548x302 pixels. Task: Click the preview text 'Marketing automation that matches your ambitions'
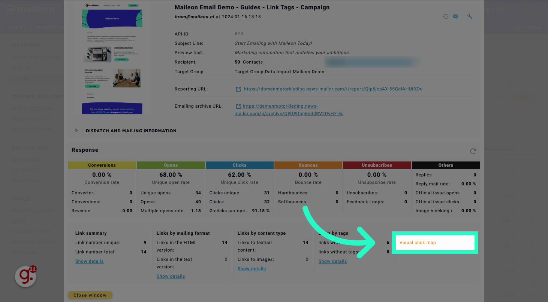click(x=292, y=53)
